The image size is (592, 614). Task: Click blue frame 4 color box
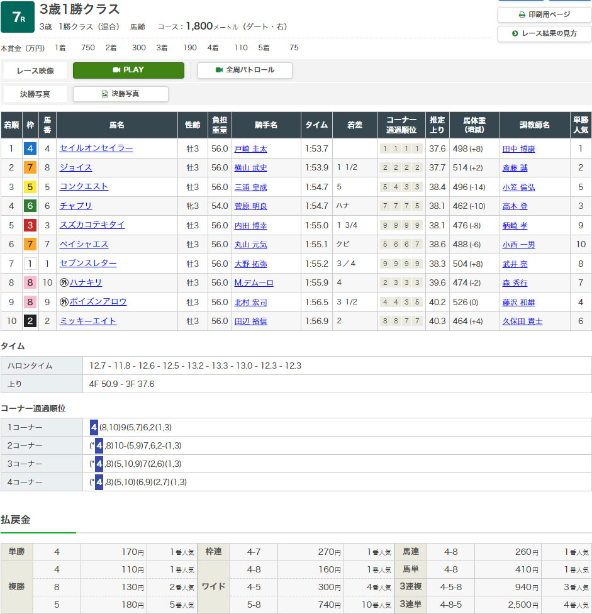pyautogui.click(x=30, y=149)
